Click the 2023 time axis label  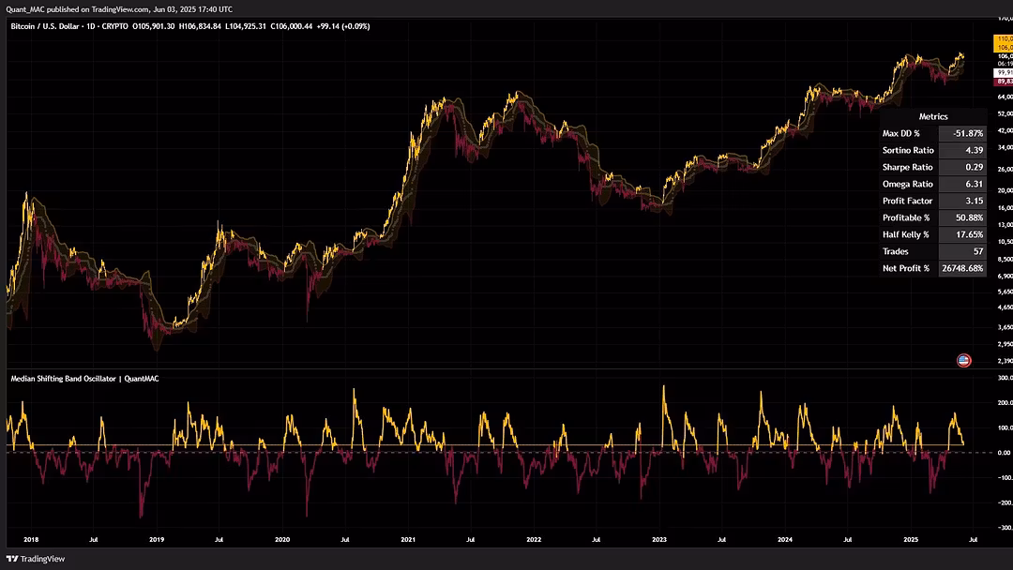coord(659,540)
